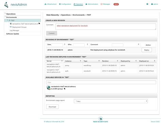
Task: Open Software Update in the sidebar
Action: (13, 34)
